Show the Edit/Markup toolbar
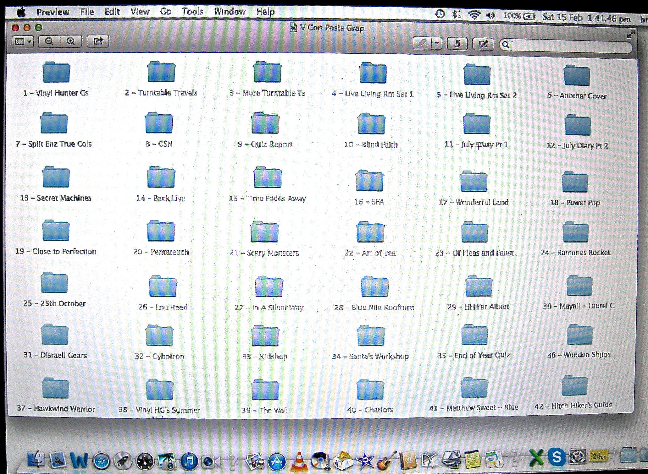Screen dimensions: 648x474 click(x=483, y=44)
